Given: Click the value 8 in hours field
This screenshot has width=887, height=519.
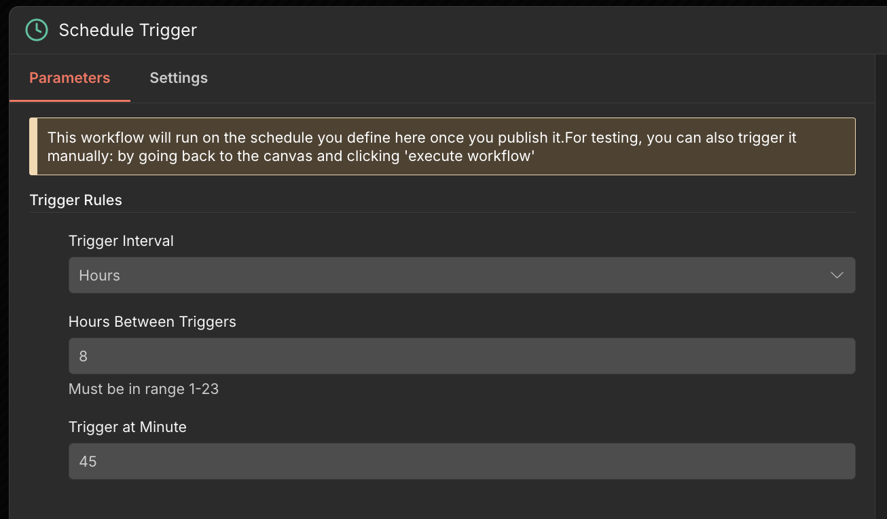Looking at the screenshot, I should click(x=84, y=357).
